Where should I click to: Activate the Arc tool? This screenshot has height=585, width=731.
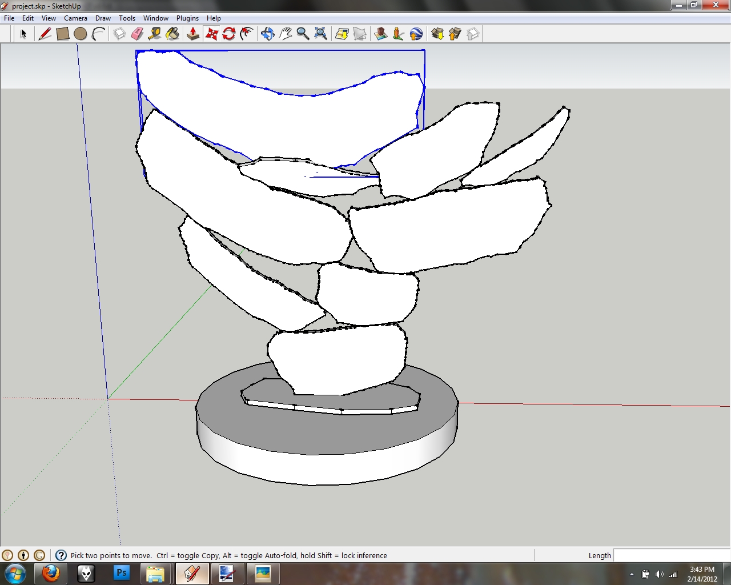[98, 34]
